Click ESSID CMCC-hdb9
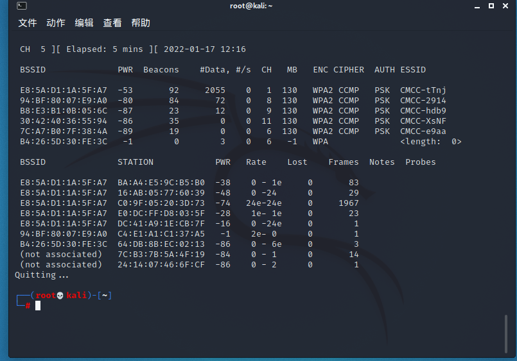517x361 pixels. (x=423, y=110)
